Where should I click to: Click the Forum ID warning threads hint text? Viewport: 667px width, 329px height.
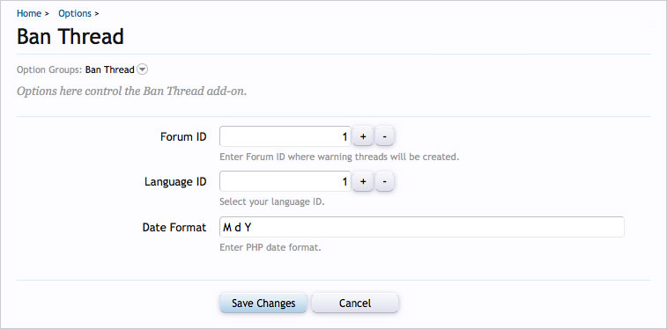point(339,157)
